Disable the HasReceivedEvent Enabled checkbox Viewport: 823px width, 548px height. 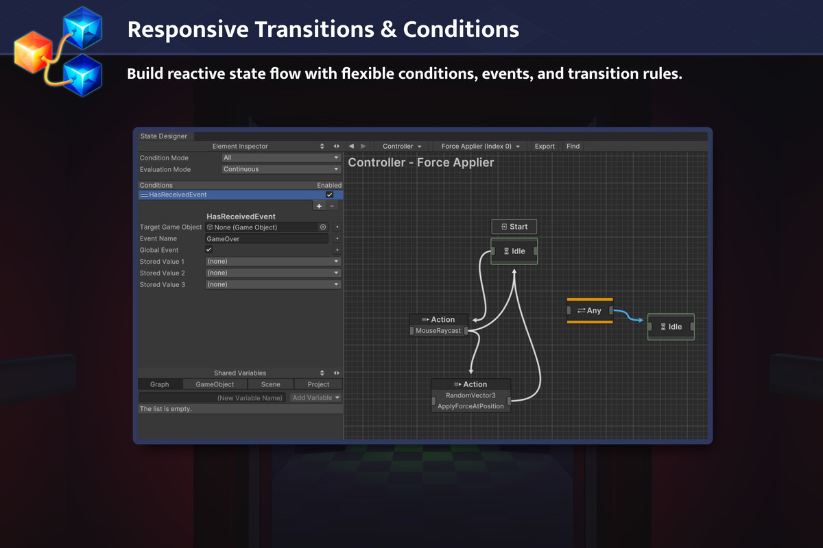pos(330,195)
